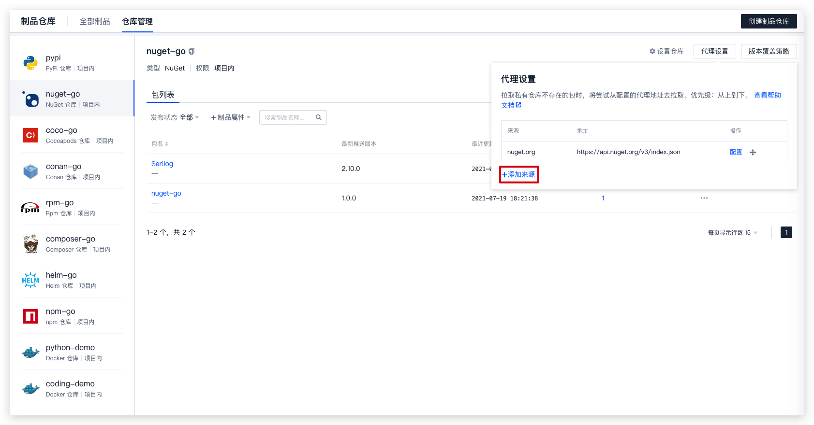Open the 查看帮助 link
The width and height of the screenshot is (814, 425).
click(768, 95)
